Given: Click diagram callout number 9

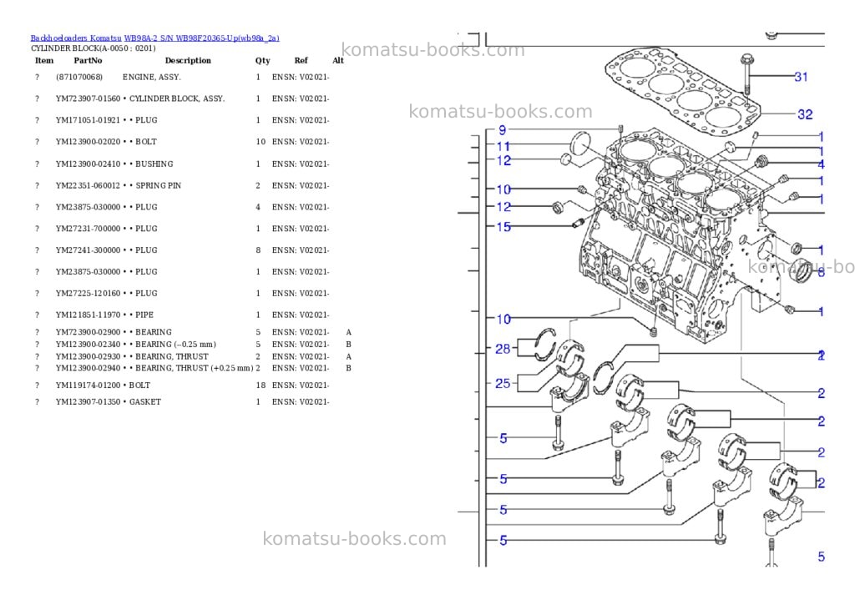Looking at the screenshot, I should (x=502, y=129).
